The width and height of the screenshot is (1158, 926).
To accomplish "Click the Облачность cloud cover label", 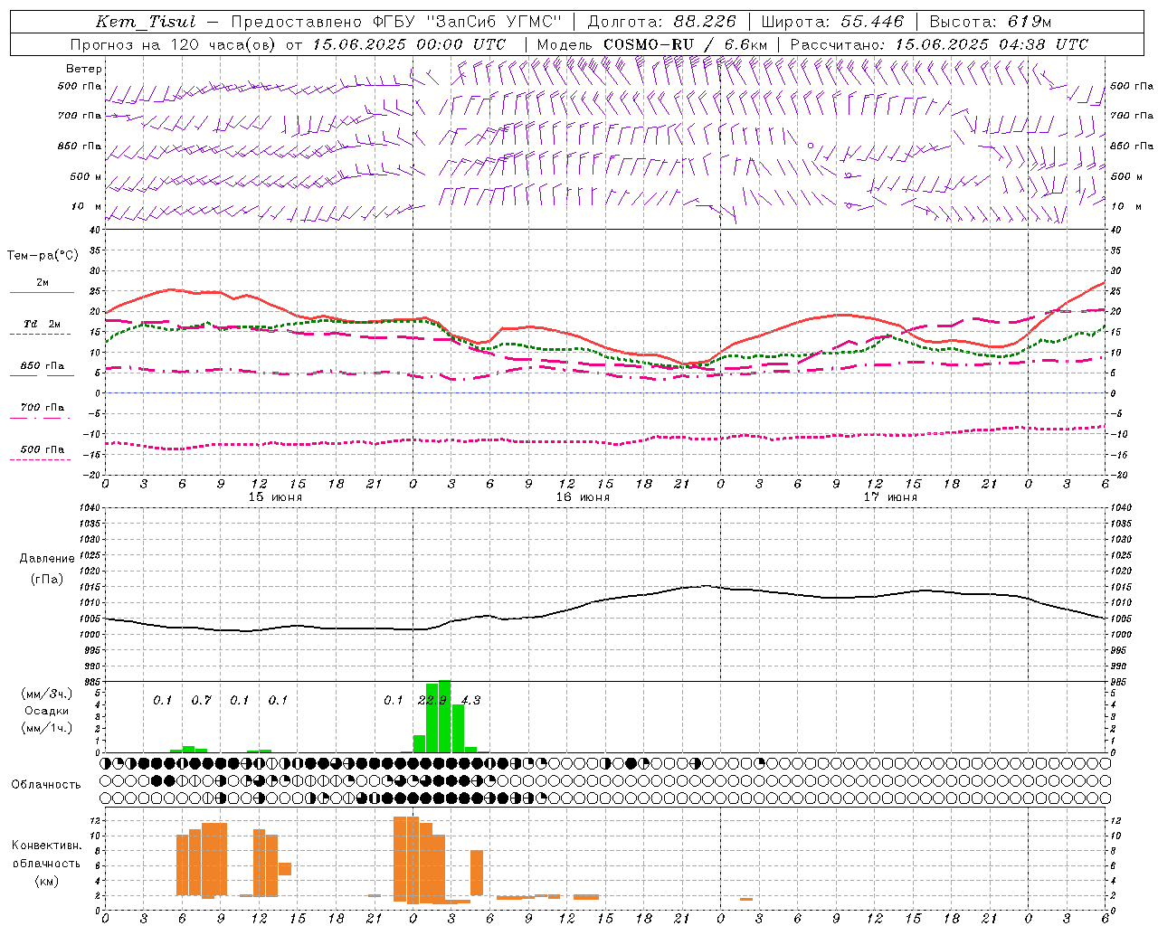I will 46,785.
